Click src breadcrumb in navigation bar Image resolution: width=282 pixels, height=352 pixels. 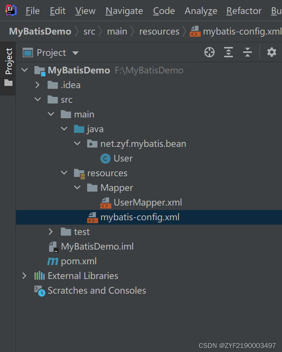click(x=89, y=32)
